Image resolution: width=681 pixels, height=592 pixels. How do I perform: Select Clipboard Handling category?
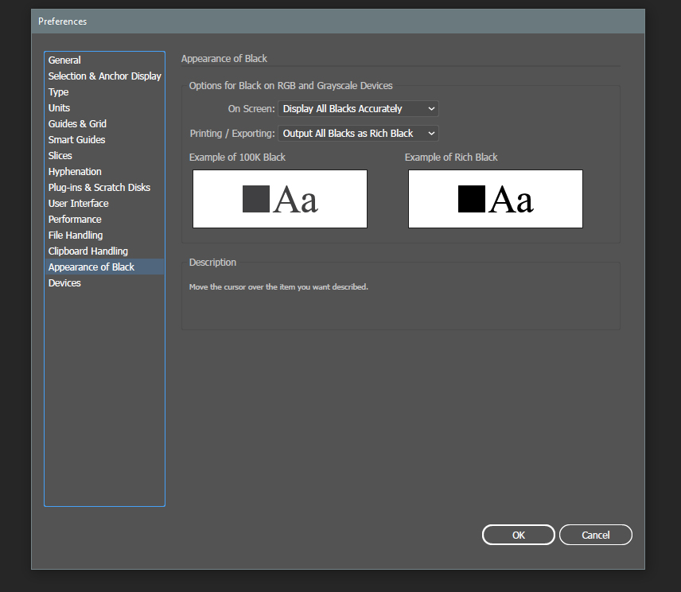point(88,251)
